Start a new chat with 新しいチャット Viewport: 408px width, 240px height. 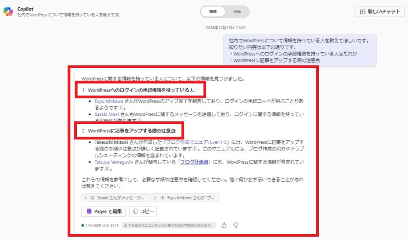pos(379,12)
